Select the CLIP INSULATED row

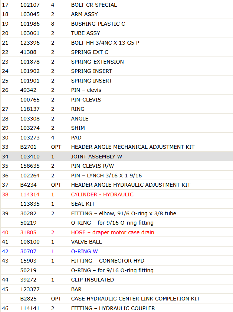(x=116, y=280)
